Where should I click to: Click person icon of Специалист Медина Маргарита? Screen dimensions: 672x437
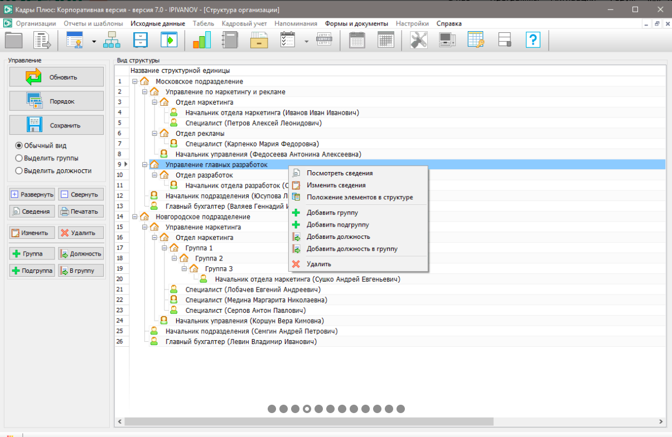point(174,300)
